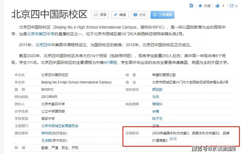Click the address value in the 地址 row

190,82
